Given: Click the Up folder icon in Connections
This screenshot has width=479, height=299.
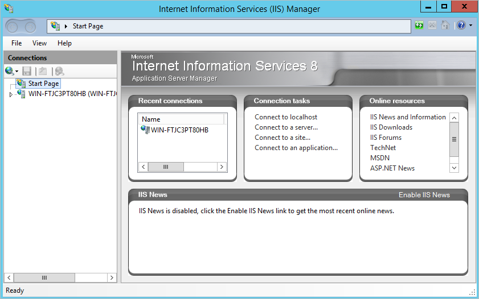Looking at the screenshot, I should tap(42, 71).
